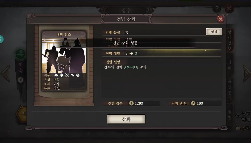Click the 강화 enhance button
251x143 pixels.
pyautogui.click(x=126, y=119)
